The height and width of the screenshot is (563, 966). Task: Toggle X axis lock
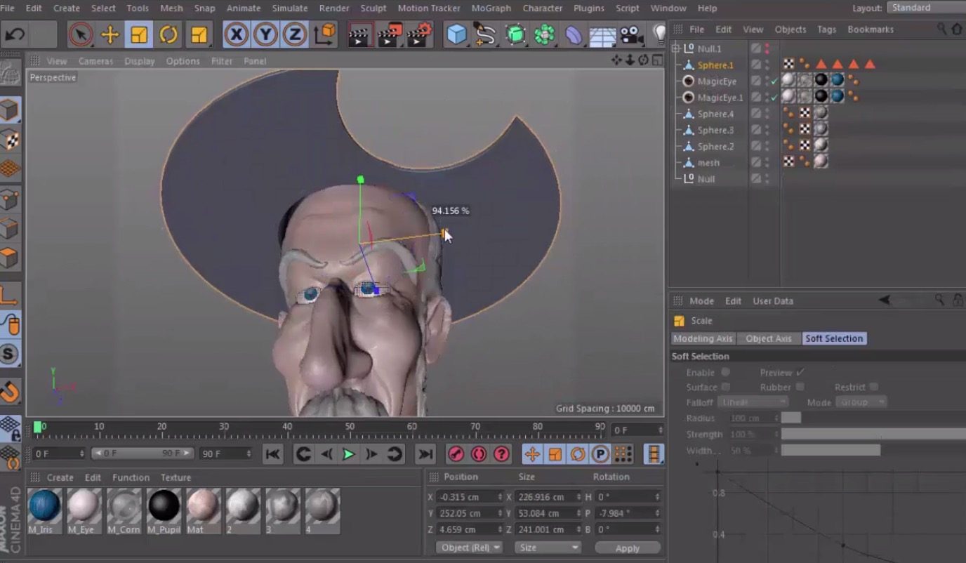pyautogui.click(x=236, y=34)
